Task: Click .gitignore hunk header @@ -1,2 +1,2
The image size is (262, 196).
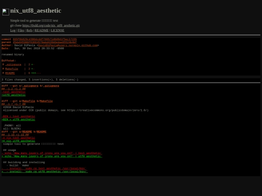Action: coord(14,89)
